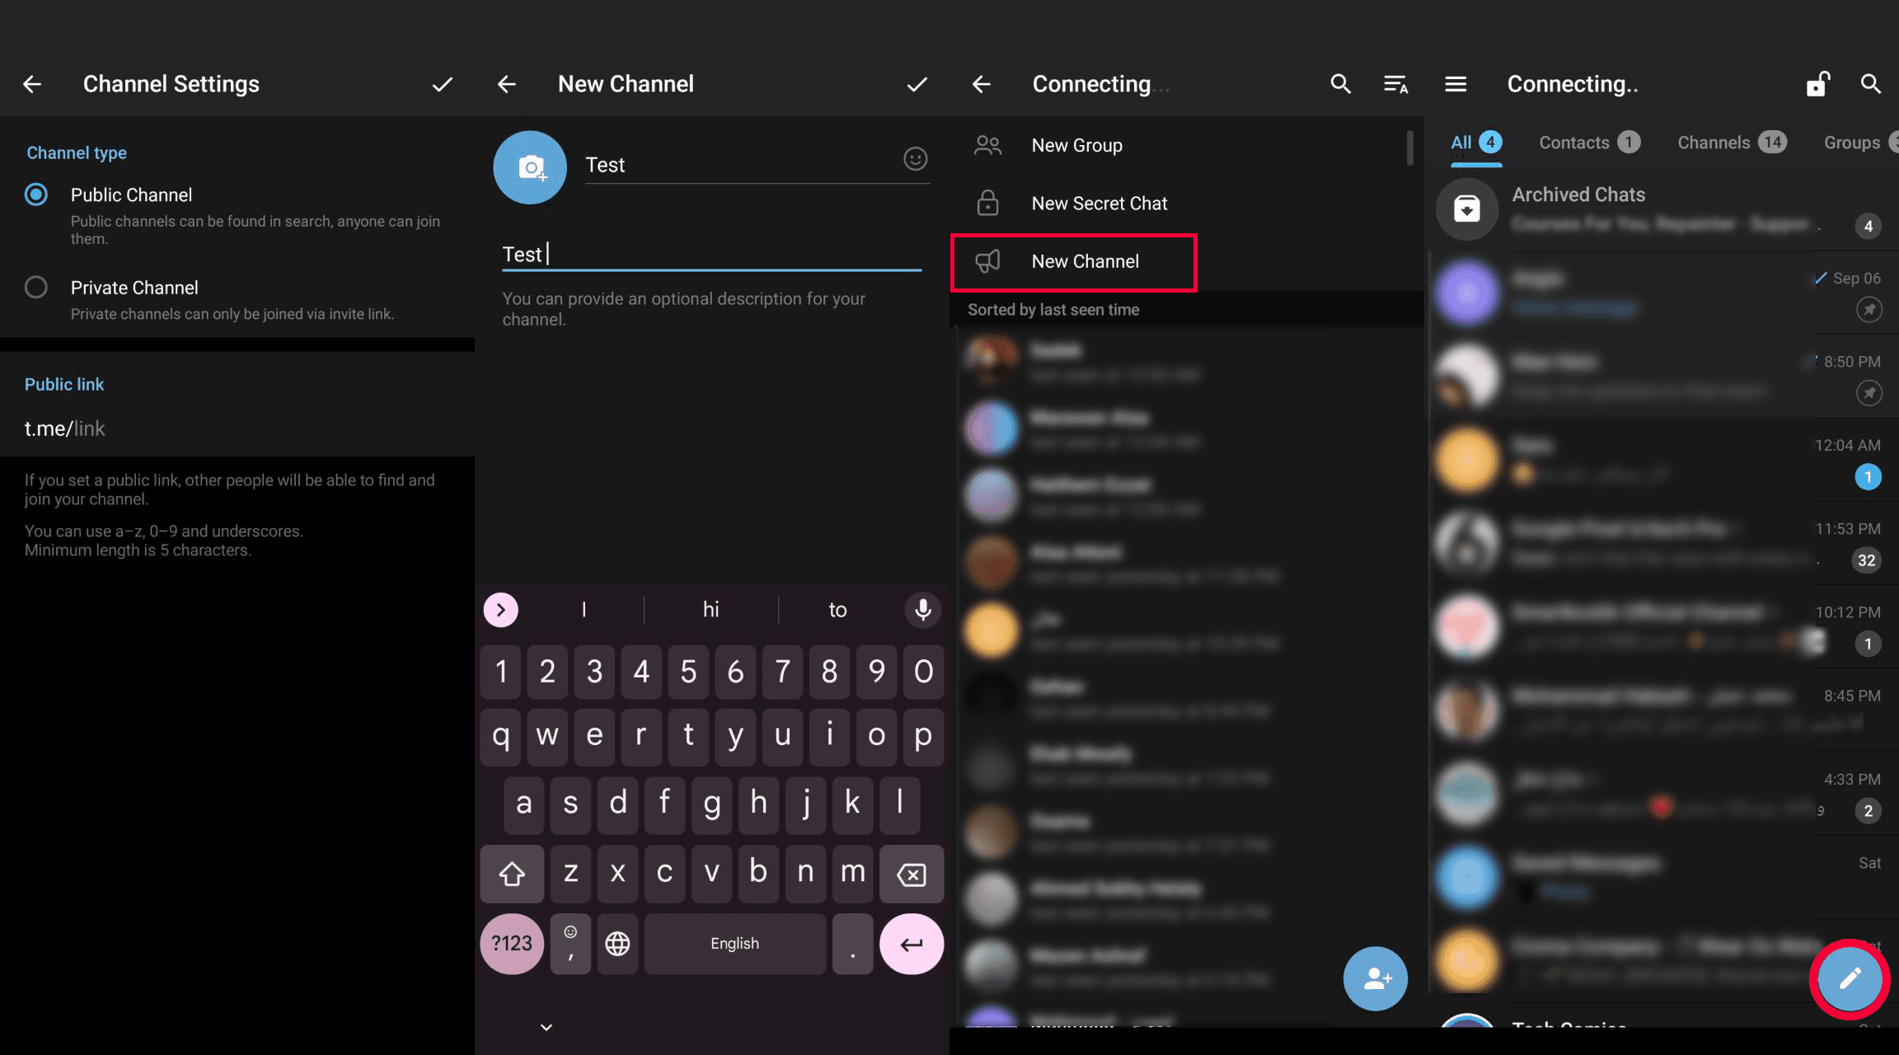The image size is (1899, 1055).
Task: Open search in main chat list
Action: [x=1871, y=84]
